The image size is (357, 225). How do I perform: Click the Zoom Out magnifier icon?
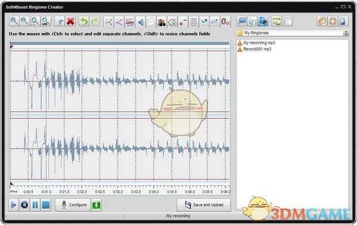(x=24, y=21)
